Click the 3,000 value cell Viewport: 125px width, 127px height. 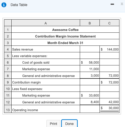tap(90, 75)
